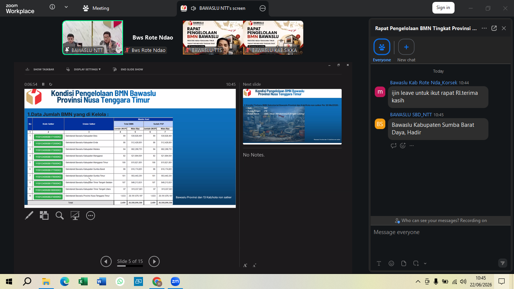This screenshot has height=289, width=514.
Task: Open more slide show options ellipsis
Action: (90, 216)
